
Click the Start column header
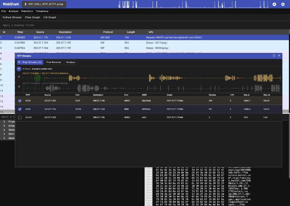[x=28, y=95]
